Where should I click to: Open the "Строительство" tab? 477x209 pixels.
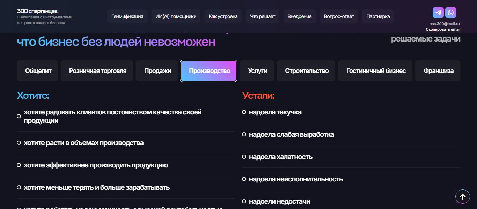[307, 71]
